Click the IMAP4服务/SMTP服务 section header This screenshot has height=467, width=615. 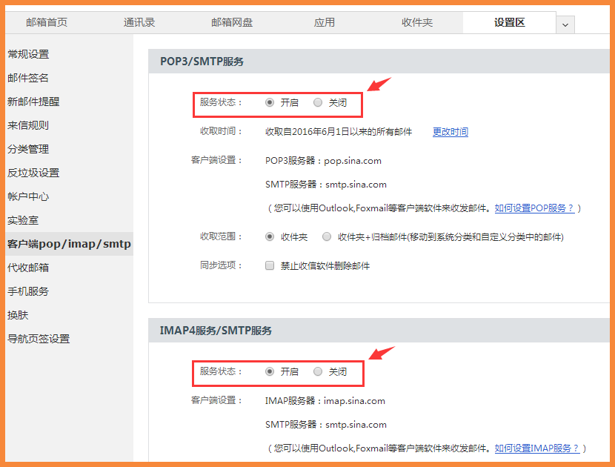point(216,331)
